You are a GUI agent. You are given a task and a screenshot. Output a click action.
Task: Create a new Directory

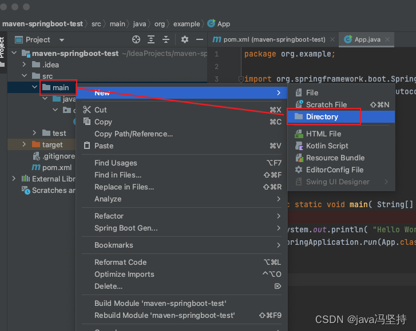[x=342, y=116]
